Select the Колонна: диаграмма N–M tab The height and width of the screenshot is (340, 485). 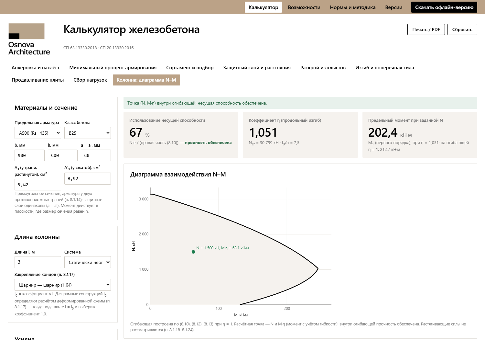click(146, 80)
